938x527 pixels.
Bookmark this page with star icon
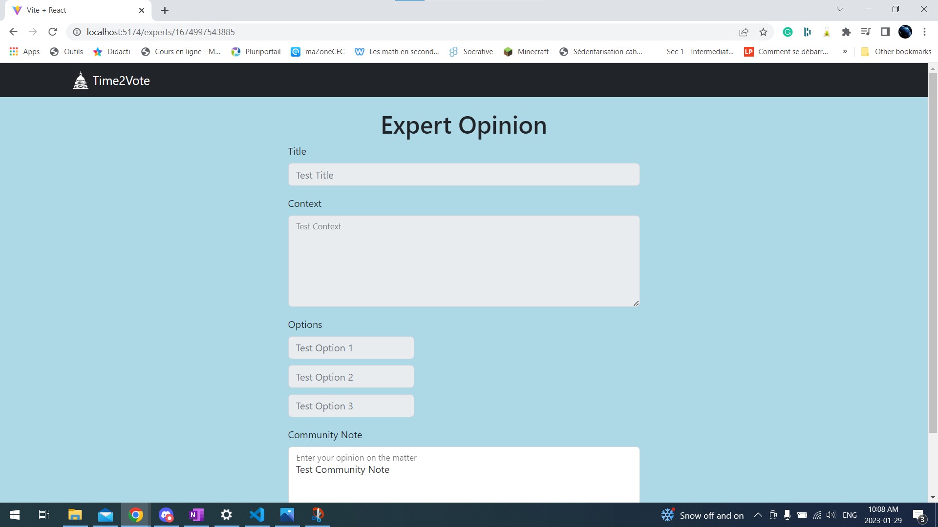[x=763, y=32]
